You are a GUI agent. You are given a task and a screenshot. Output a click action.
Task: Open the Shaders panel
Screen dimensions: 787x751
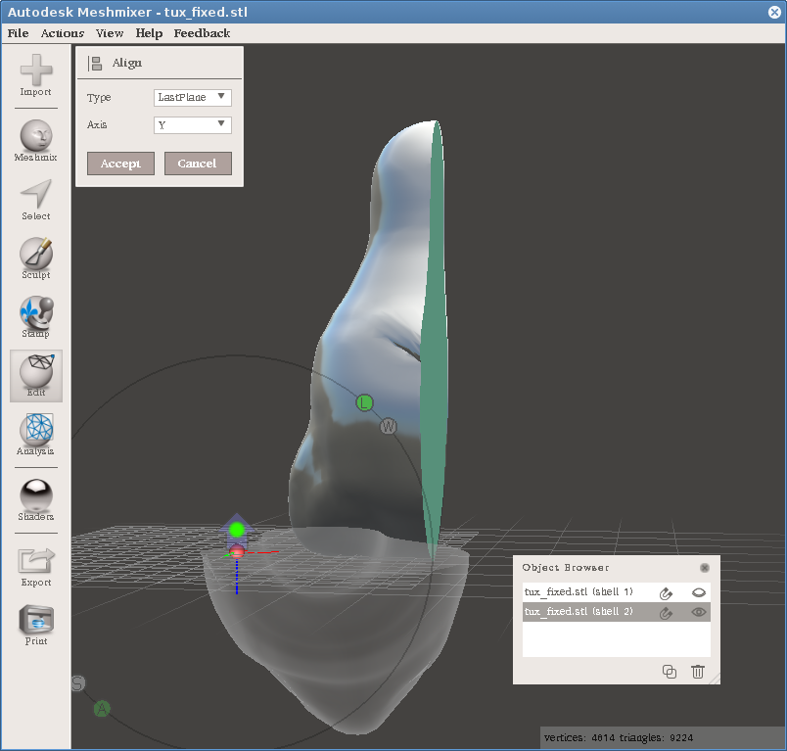(35, 500)
